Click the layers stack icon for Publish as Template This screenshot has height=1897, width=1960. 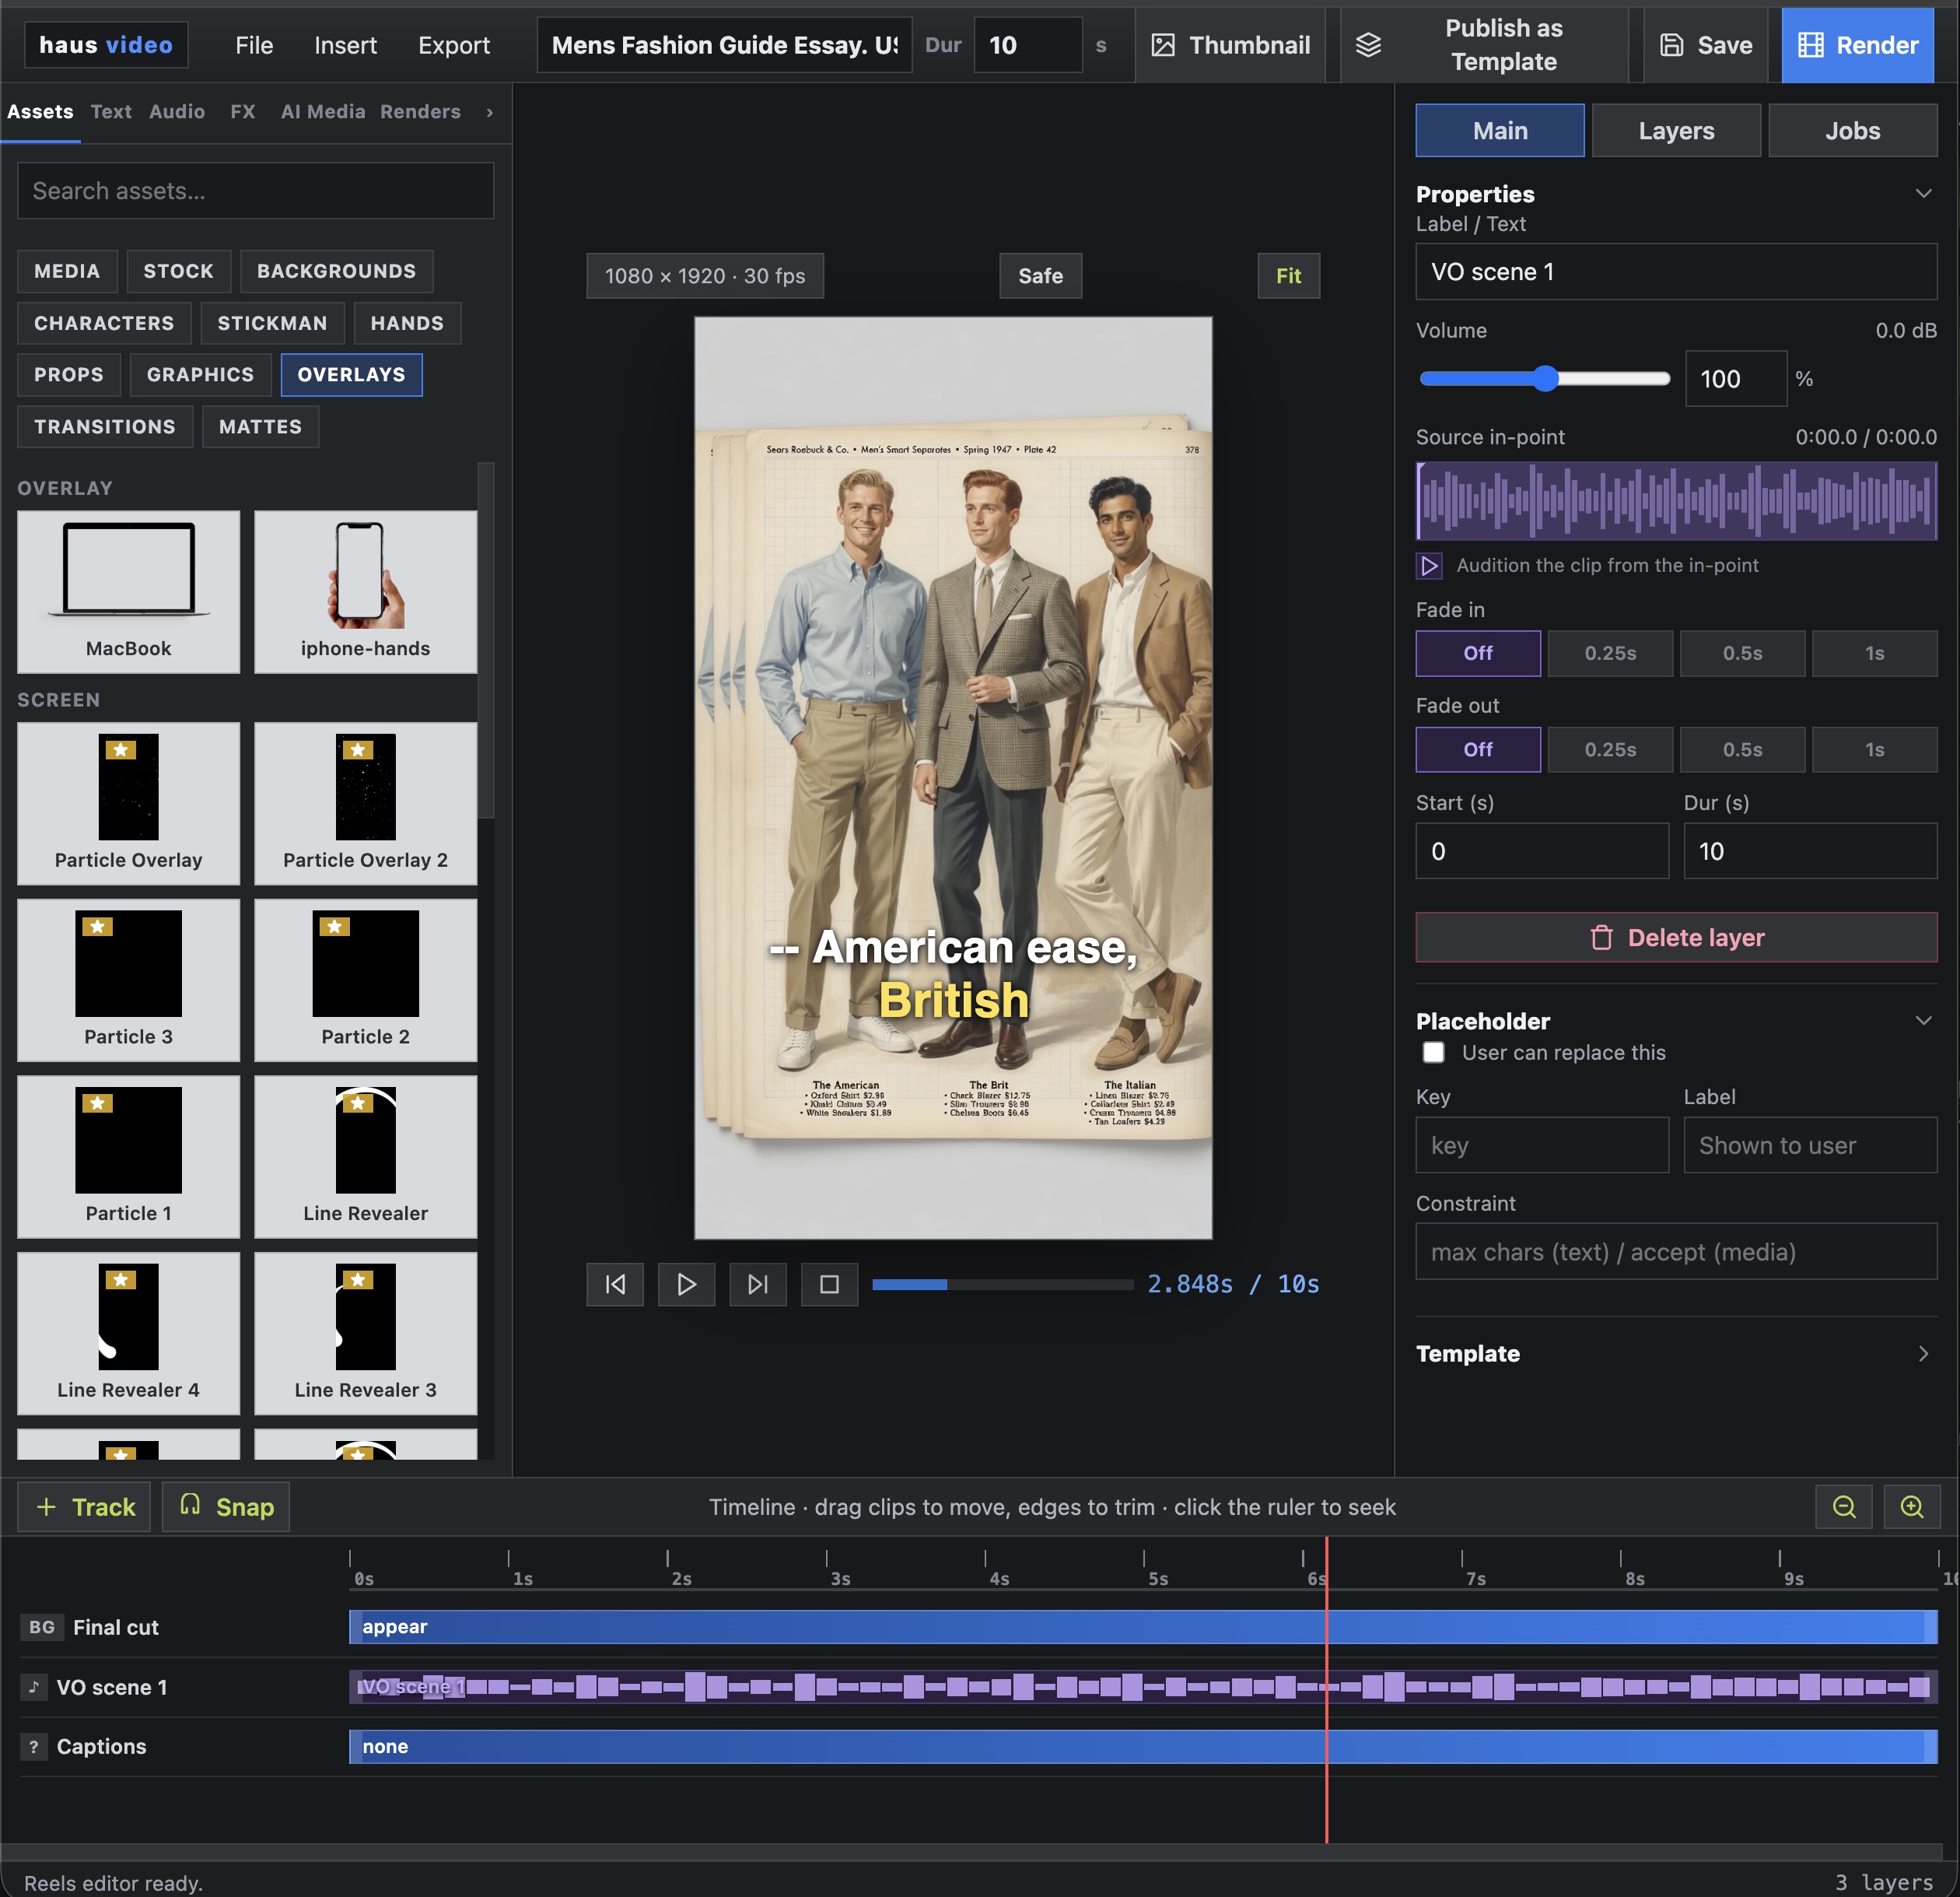coord(1368,45)
